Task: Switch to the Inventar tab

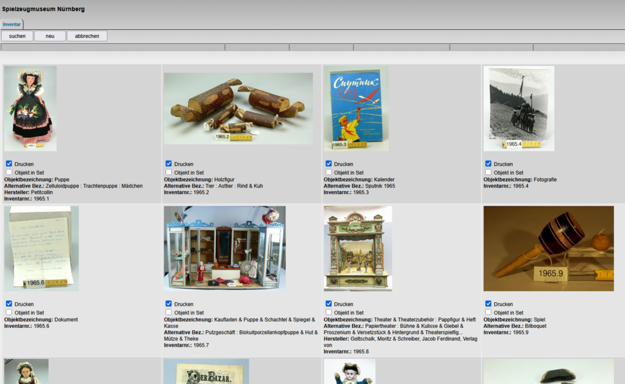Action: click(x=12, y=24)
